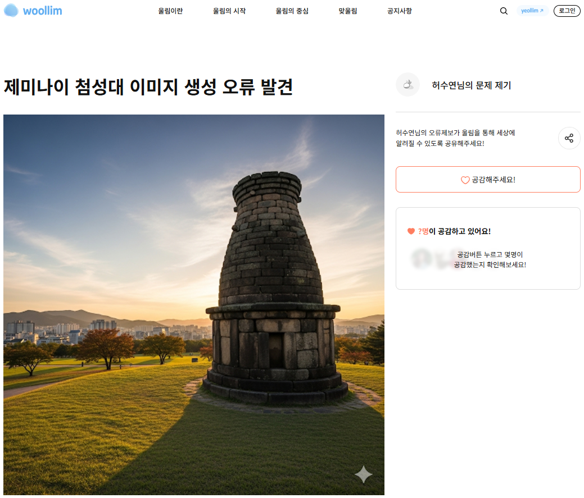The height and width of the screenshot is (498, 584).
Task: Click the external arrow icon beside yeollim
Action: click(x=542, y=11)
